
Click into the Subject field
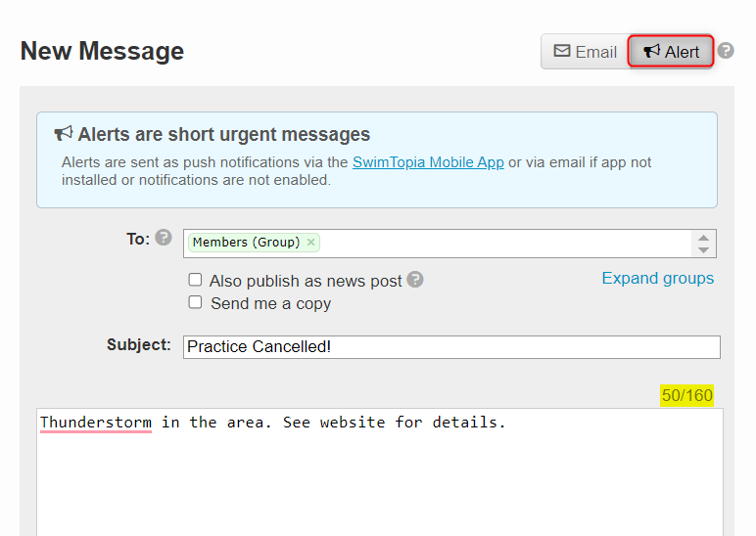[x=451, y=347]
